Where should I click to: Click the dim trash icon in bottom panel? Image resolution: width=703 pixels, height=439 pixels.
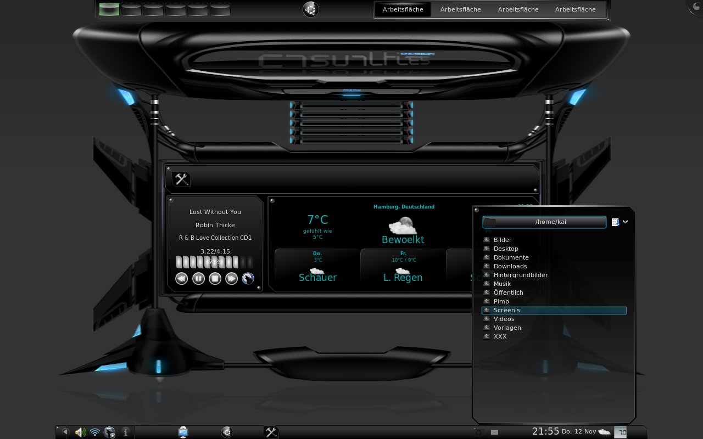(x=479, y=432)
